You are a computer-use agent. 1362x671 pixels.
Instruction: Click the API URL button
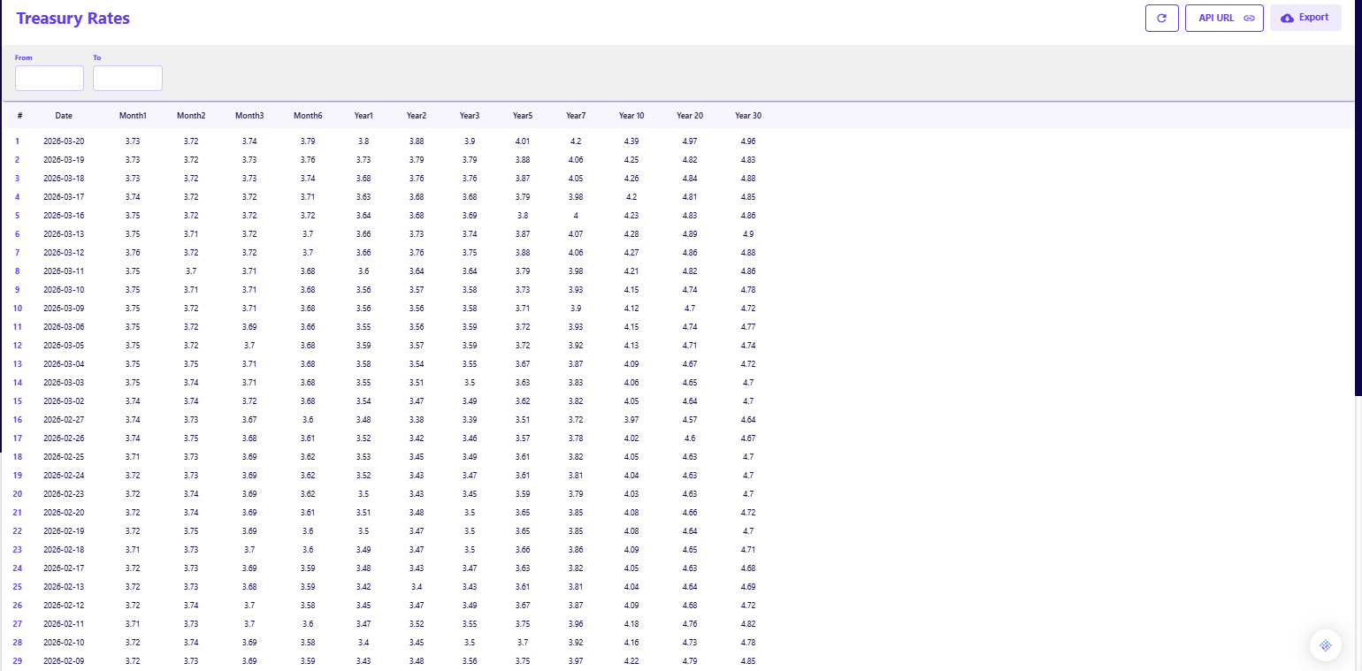[x=1224, y=18]
